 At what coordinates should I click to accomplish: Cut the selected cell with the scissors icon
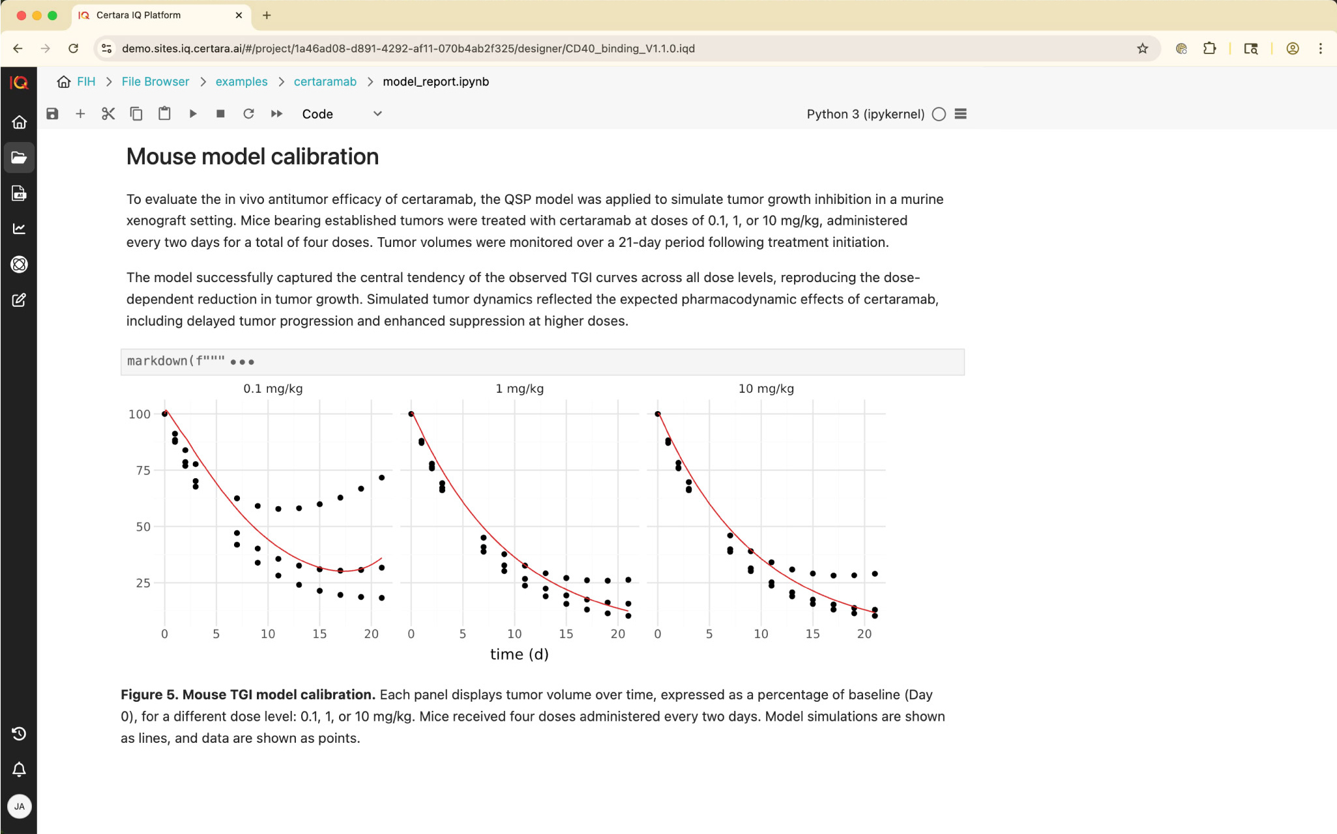(x=108, y=114)
